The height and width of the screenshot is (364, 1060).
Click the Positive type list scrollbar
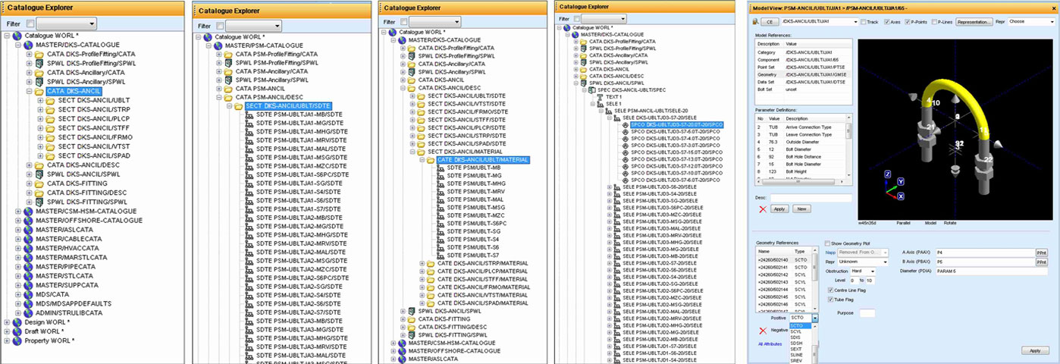pyautogui.click(x=816, y=343)
